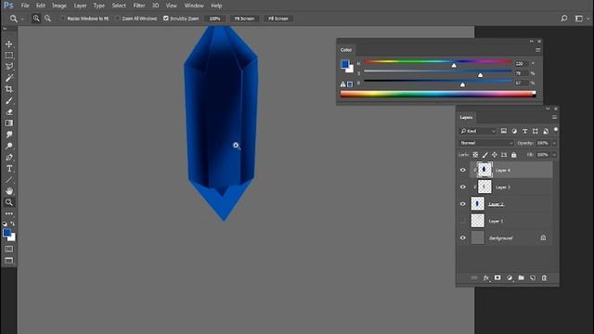Select the Zoom tool in toolbox
Image resolution: width=594 pixels, height=334 pixels.
(9, 202)
